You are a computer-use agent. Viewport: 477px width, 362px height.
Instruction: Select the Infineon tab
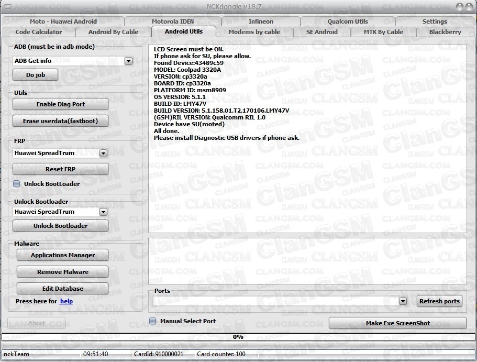pos(261,21)
